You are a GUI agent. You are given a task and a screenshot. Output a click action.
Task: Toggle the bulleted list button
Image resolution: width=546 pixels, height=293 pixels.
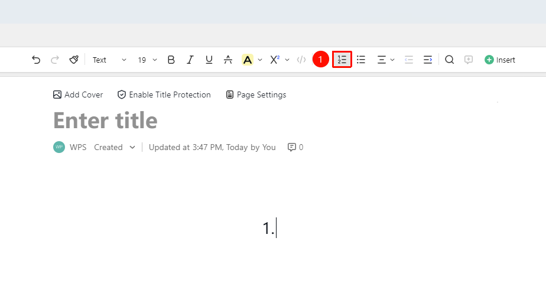click(361, 60)
